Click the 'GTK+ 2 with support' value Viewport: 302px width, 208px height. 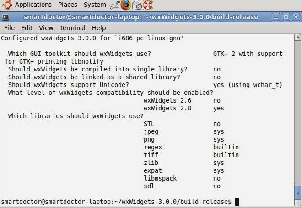(248, 54)
